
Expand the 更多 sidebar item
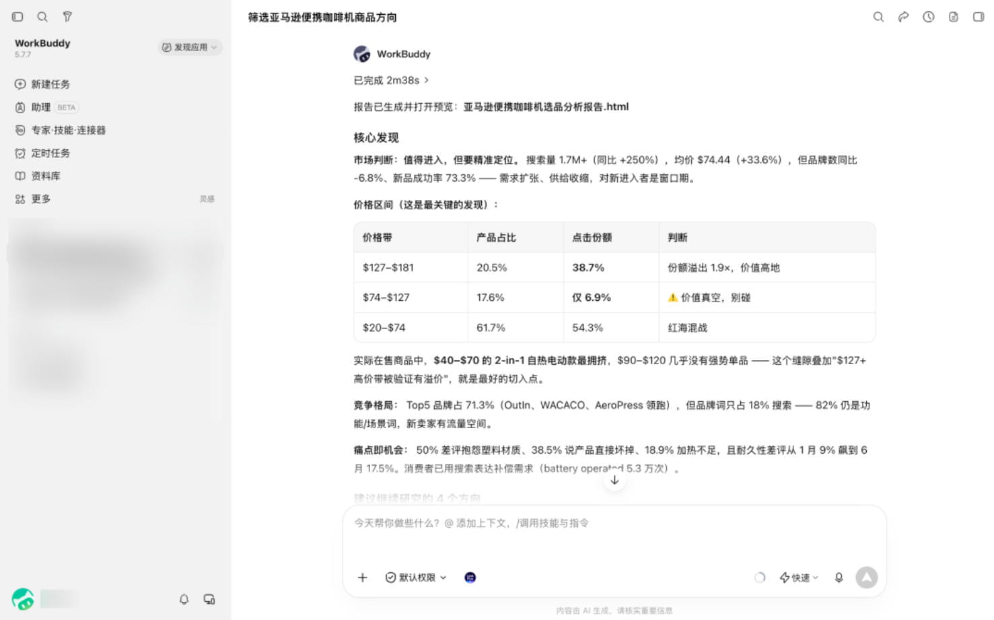pyautogui.click(x=32, y=199)
